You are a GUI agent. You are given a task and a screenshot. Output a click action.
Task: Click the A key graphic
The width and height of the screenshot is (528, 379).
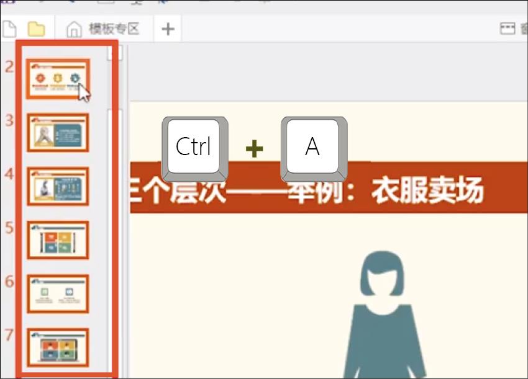click(x=312, y=147)
